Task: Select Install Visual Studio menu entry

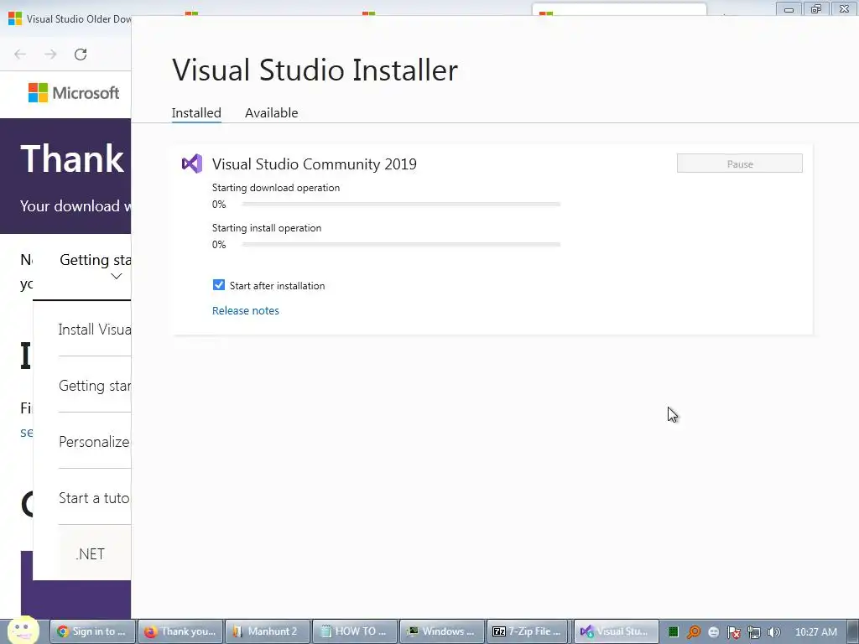Action: tap(95, 329)
